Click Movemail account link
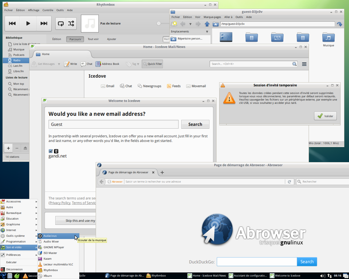349x279 pixels. [x=196, y=86]
